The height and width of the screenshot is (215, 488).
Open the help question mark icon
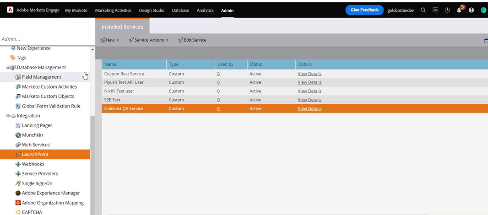pyautogui.click(x=471, y=10)
